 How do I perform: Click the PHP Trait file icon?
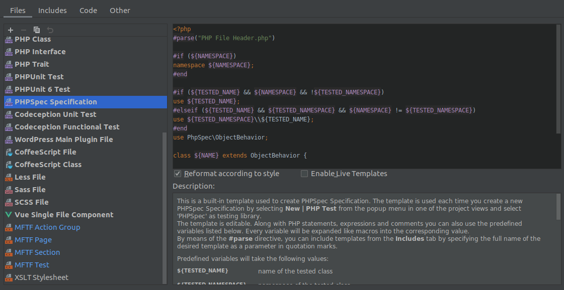click(x=9, y=65)
